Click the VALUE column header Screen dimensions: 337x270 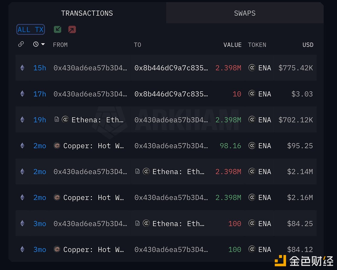coord(233,45)
